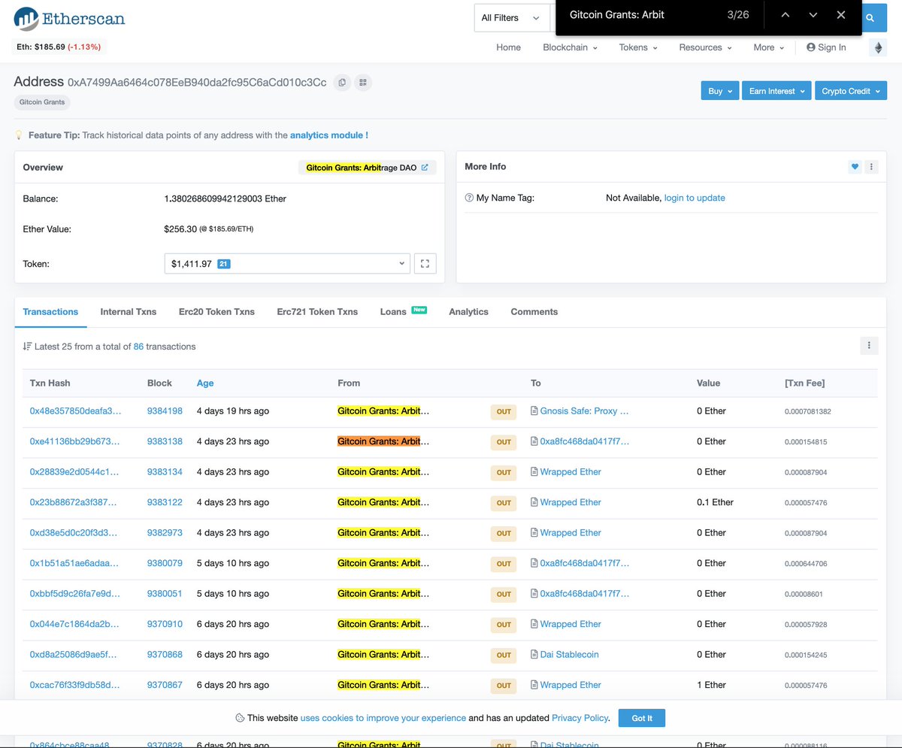Click the Etherscan logo
The height and width of the screenshot is (748, 902).
(69, 18)
